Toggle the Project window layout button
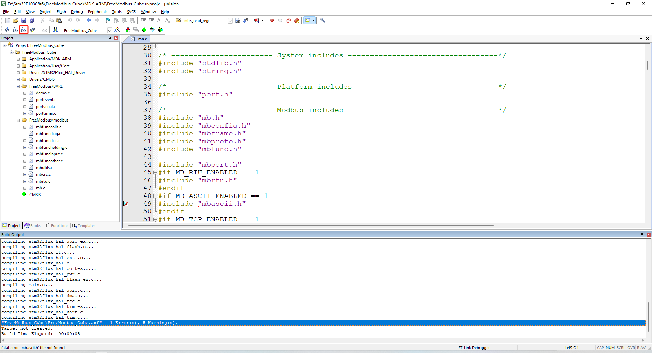Image resolution: width=652 pixels, height=353 pixels. tap(308, 20)
